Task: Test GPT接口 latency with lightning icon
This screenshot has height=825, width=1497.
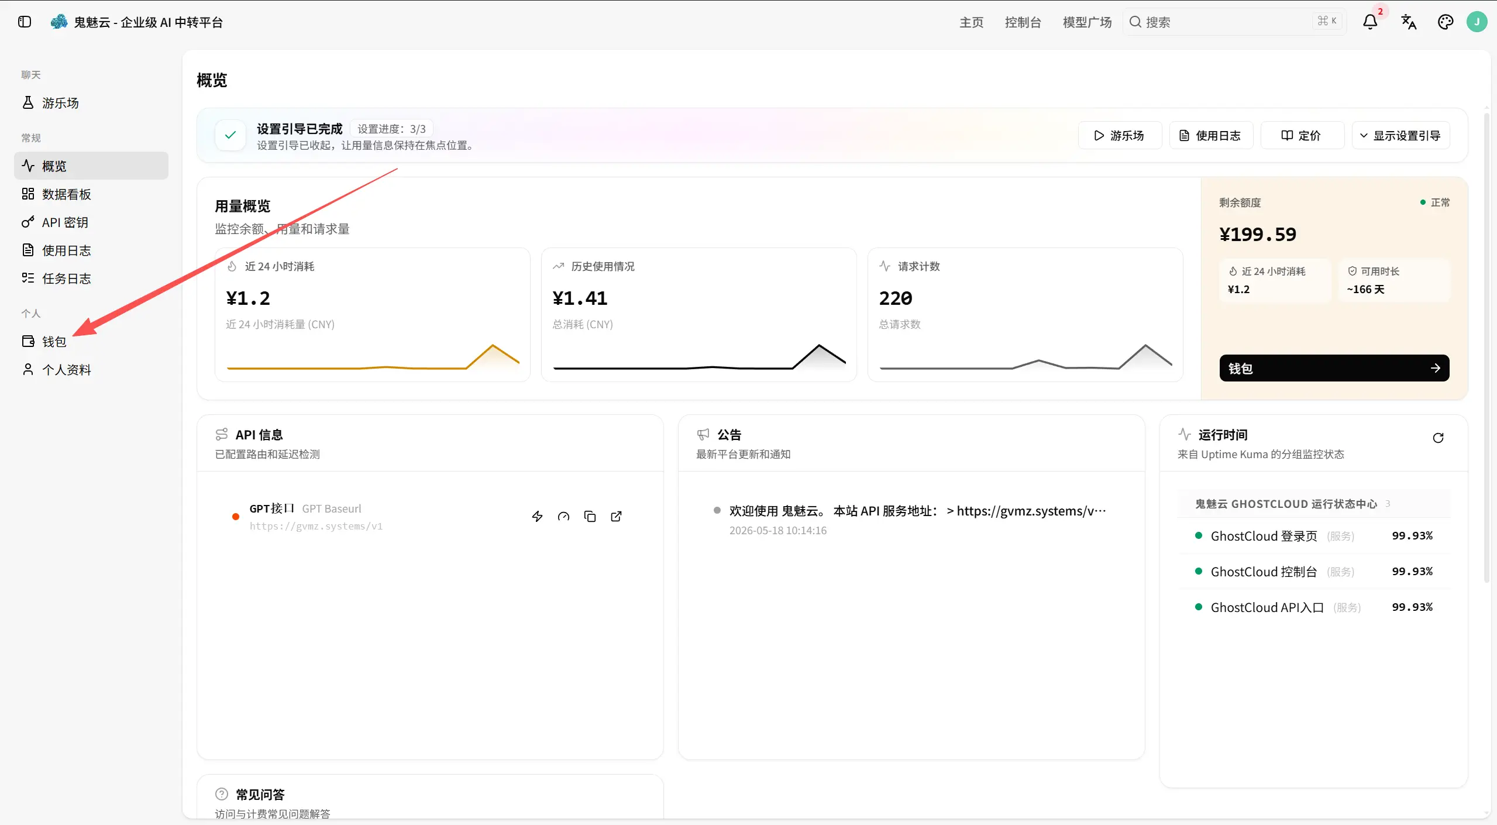Action: 537,517
